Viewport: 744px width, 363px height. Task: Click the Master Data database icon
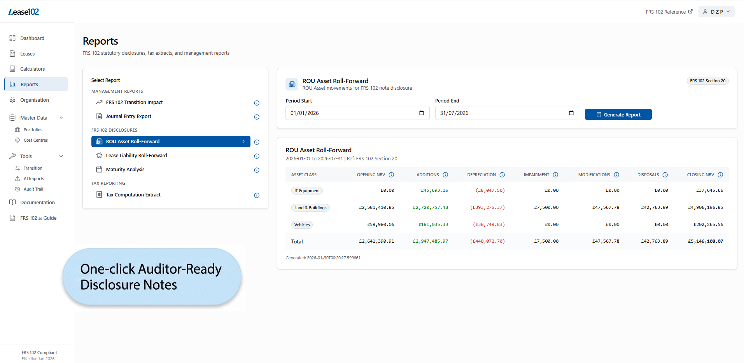click(x=12, y=118)
